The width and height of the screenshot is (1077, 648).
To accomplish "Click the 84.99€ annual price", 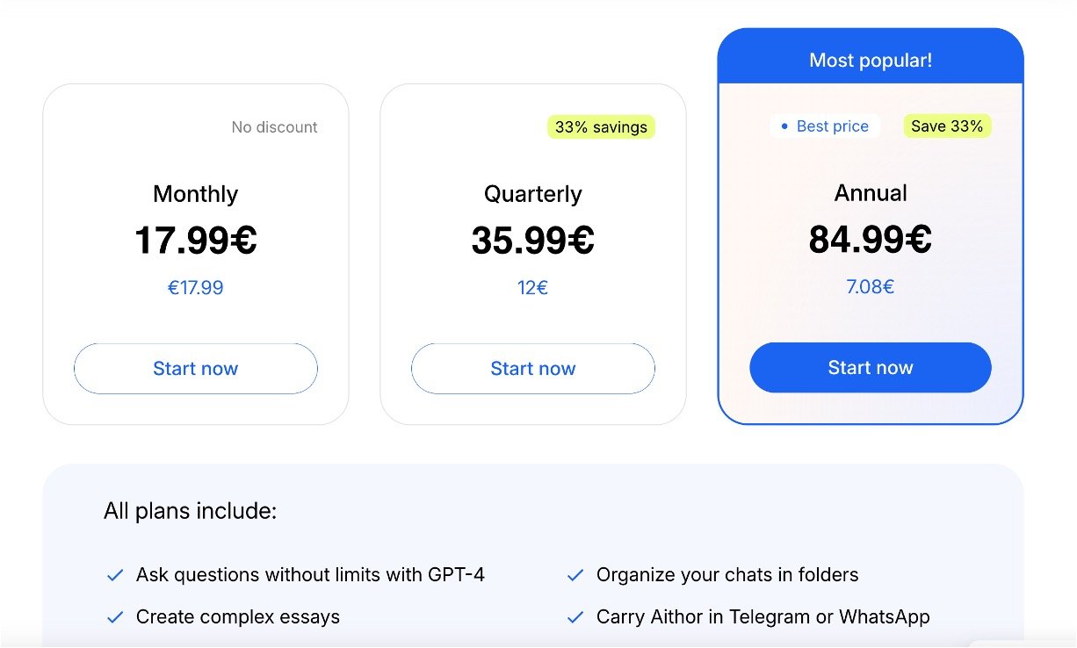I will [x=870, y=239].
